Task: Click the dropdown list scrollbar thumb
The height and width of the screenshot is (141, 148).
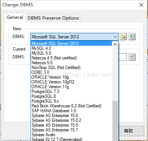Action: click(x=115, y=121)
